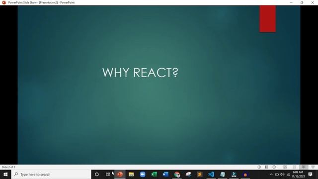Image resolution: width=318 pixels, height=179 pixels.
Task: Click the 'WHY REACT?' slide title
Action: point(140,73)
